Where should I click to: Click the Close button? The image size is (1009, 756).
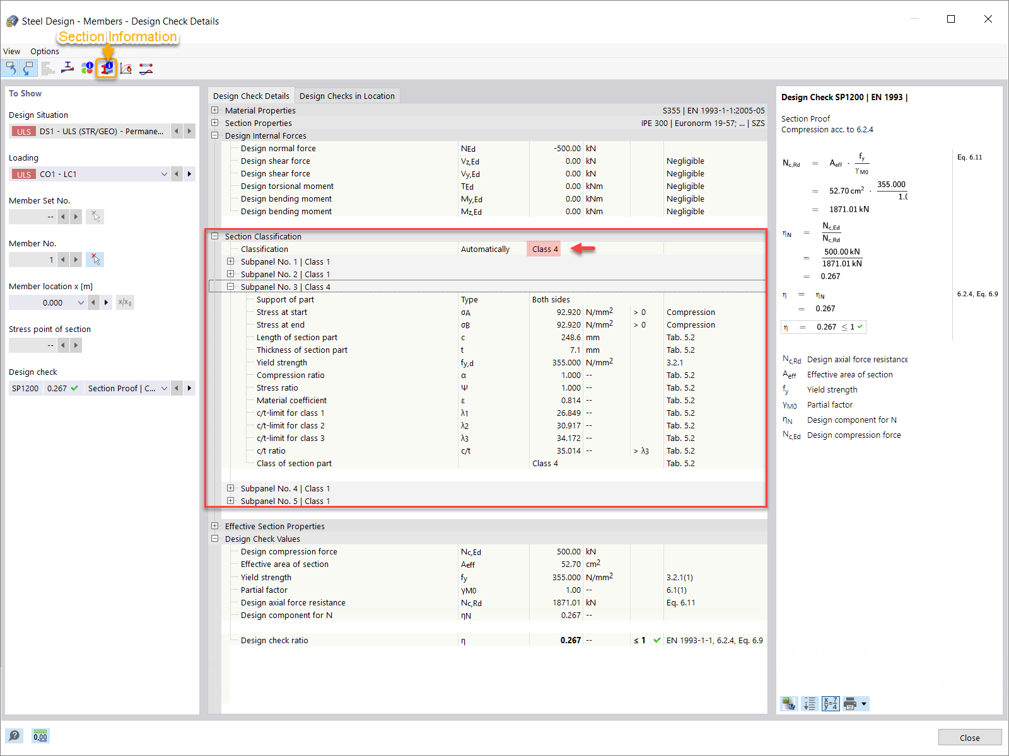click(x=970, y=738)
